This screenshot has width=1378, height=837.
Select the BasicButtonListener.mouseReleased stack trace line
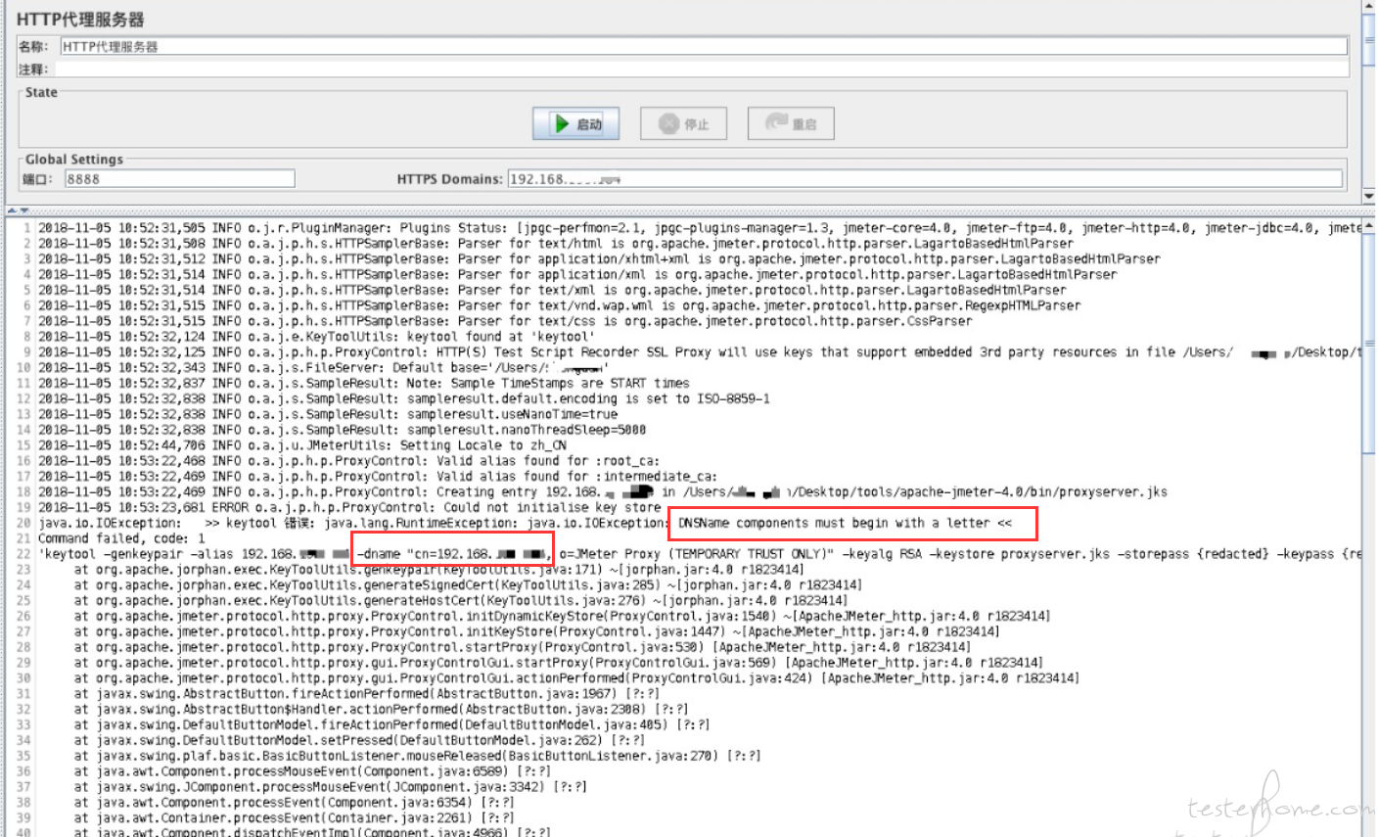[417, 756]
